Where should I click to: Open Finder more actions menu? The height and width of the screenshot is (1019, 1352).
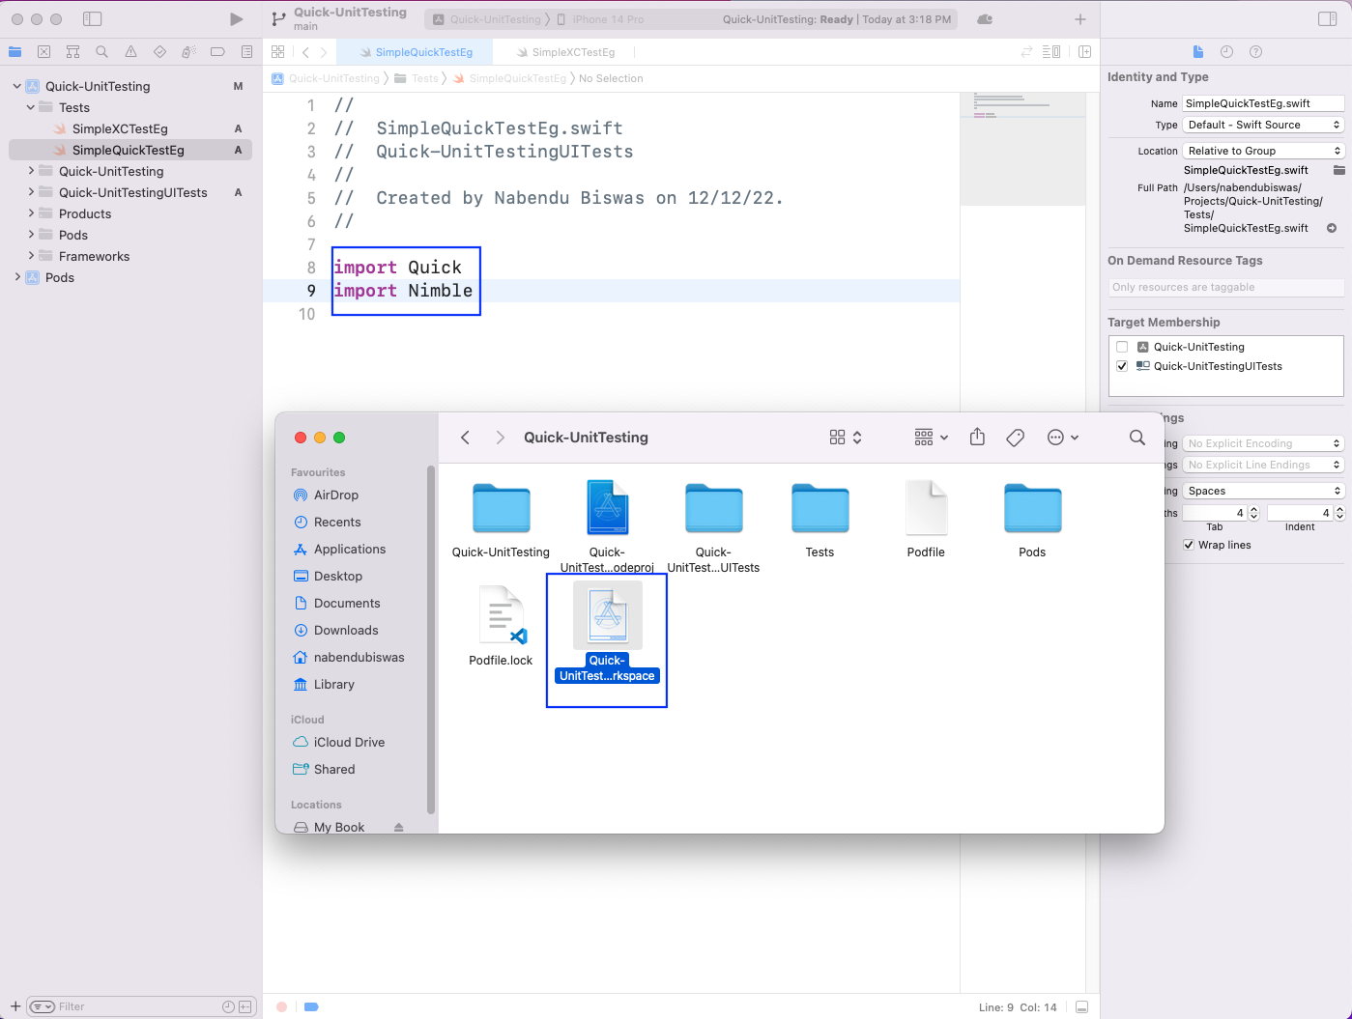1063,438
